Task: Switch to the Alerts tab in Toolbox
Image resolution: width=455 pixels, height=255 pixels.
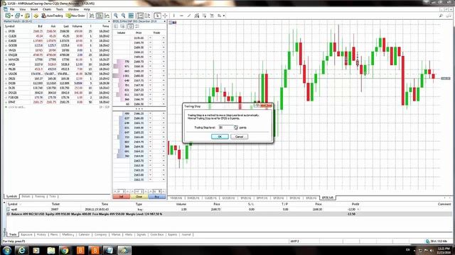Action: (129, 234)
